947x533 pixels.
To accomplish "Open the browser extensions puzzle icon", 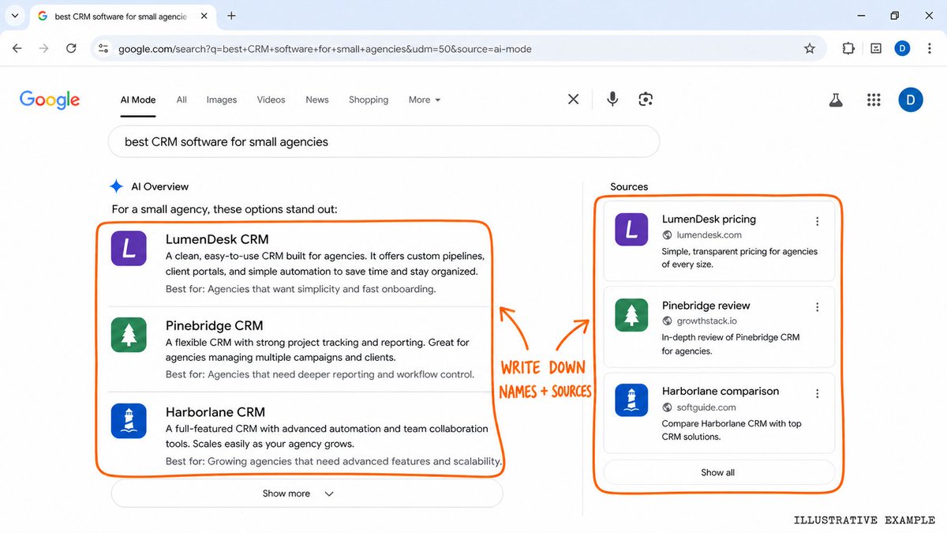I will (848, 49).
